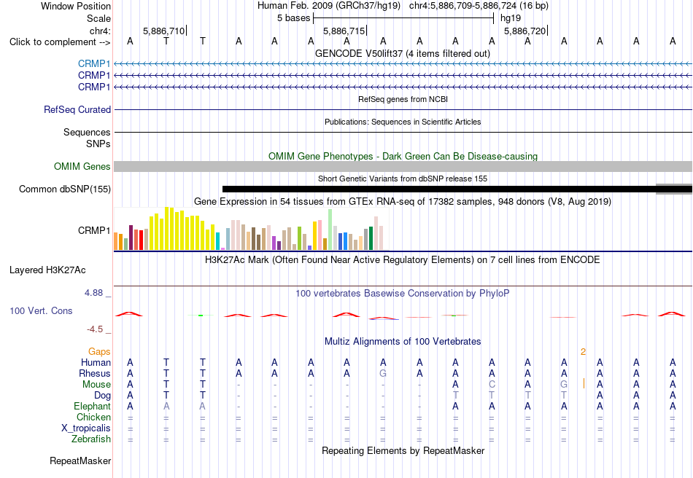
Task: Click the '5 bases' scale text
Action: 293,18
